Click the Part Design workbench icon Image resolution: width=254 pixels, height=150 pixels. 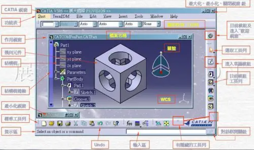210,36
